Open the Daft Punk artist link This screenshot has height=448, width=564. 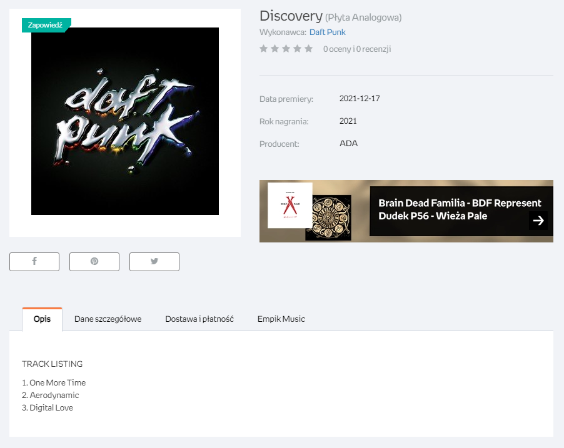click(327, 32)
